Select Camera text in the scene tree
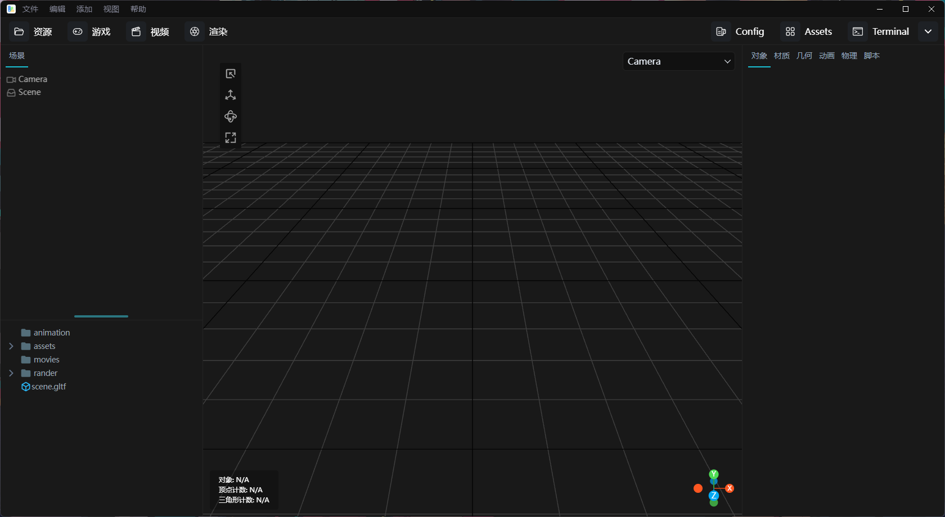Screen dimensions: 945x517 tap(33, 79)
